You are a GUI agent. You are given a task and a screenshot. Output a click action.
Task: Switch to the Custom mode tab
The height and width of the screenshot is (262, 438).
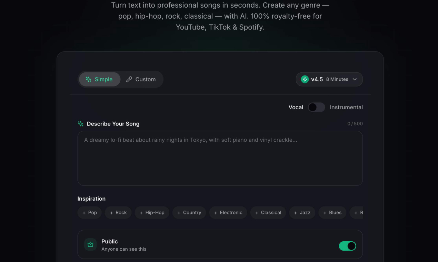(141, 79)
